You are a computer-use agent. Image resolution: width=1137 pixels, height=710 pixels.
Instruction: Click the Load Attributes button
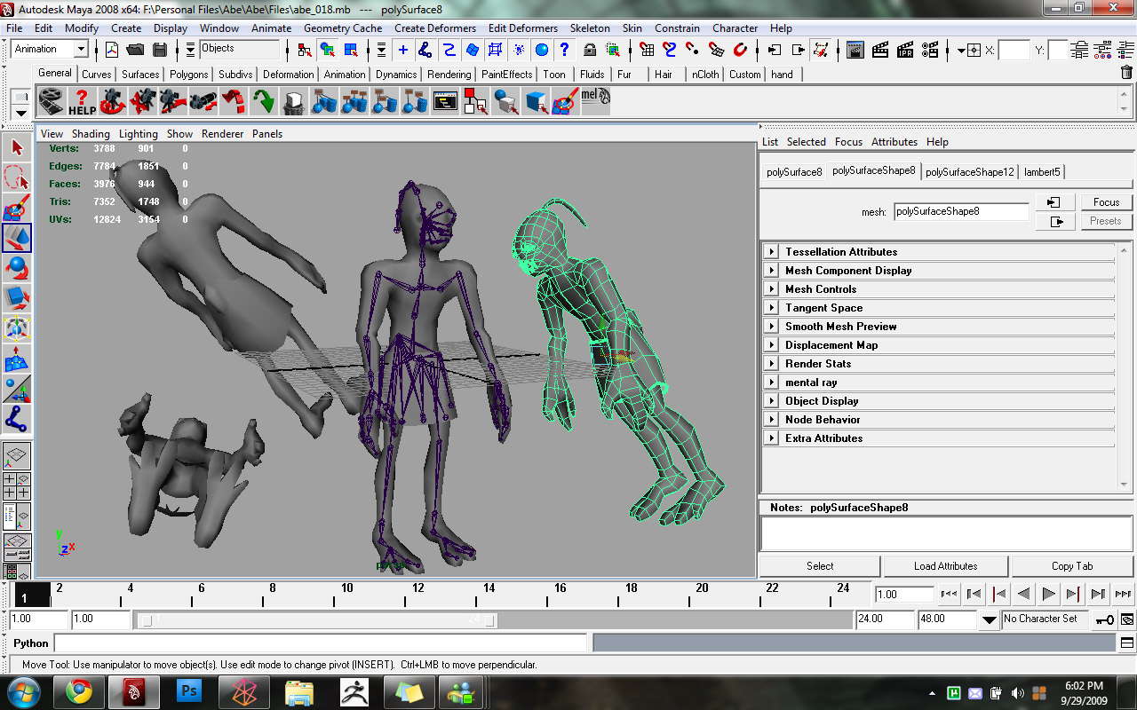tap(945, 566)
